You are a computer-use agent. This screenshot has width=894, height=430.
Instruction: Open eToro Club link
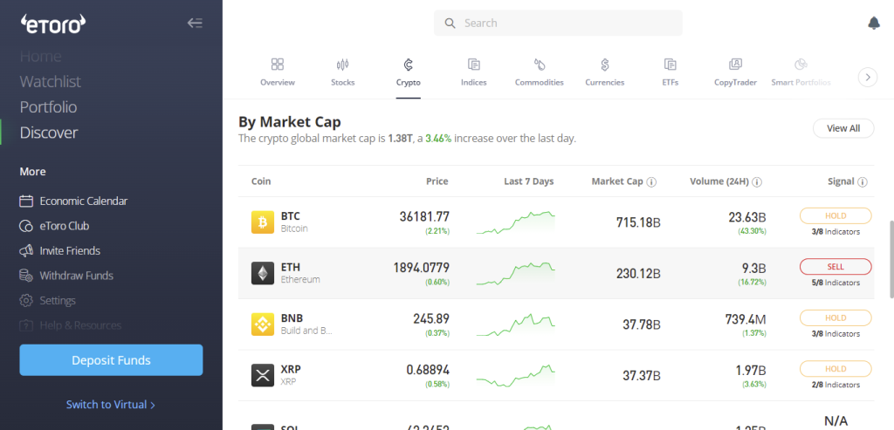pos(65,226)
